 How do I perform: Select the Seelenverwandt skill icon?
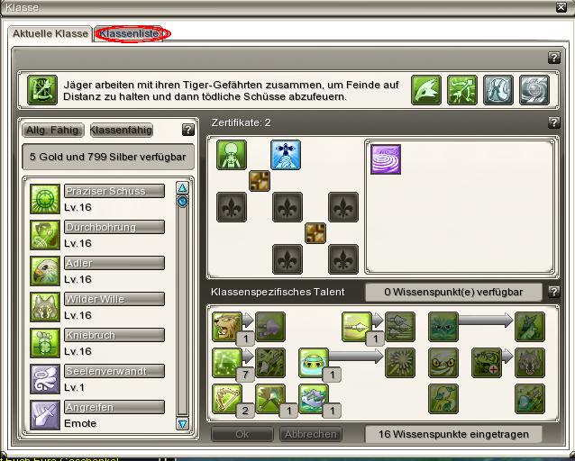point(45,379)
